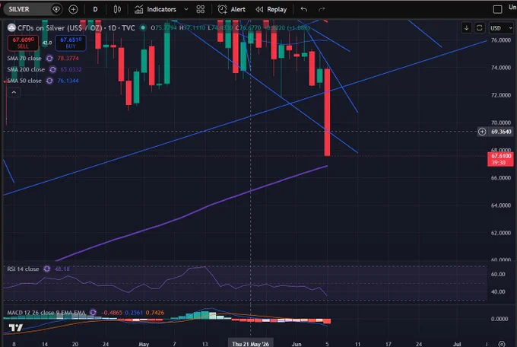
Task: Click the MACD signal value 0.7426
Action: [155, 313]
